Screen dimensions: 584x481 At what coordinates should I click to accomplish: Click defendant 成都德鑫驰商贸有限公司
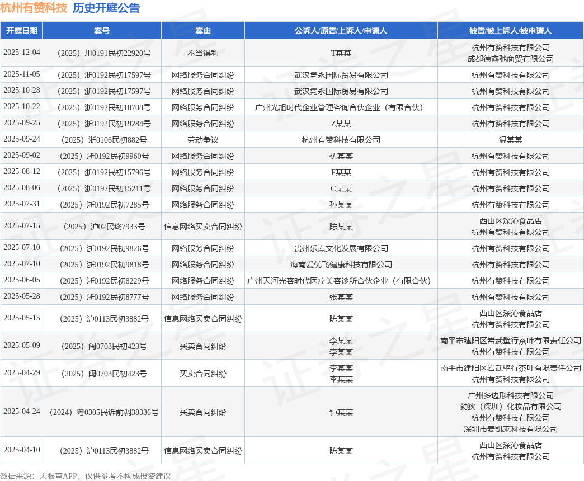pos(510,59)
